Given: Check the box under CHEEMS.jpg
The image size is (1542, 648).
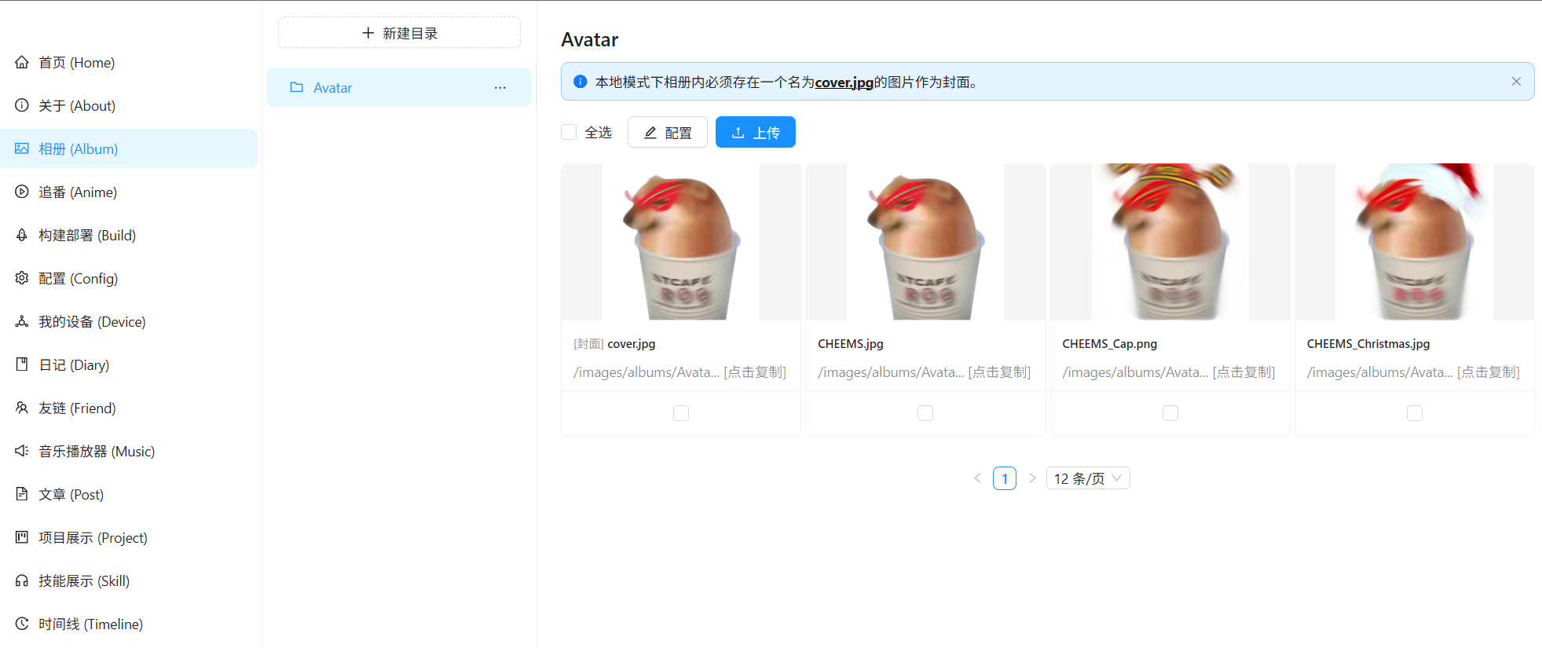Looking at the screenshot, I should coord(925,413).
